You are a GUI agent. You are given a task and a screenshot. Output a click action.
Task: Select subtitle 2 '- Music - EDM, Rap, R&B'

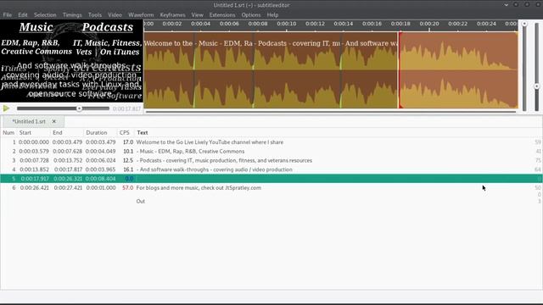point(190,151)
